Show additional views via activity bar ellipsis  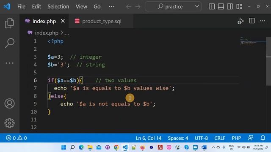pos(9,63)
